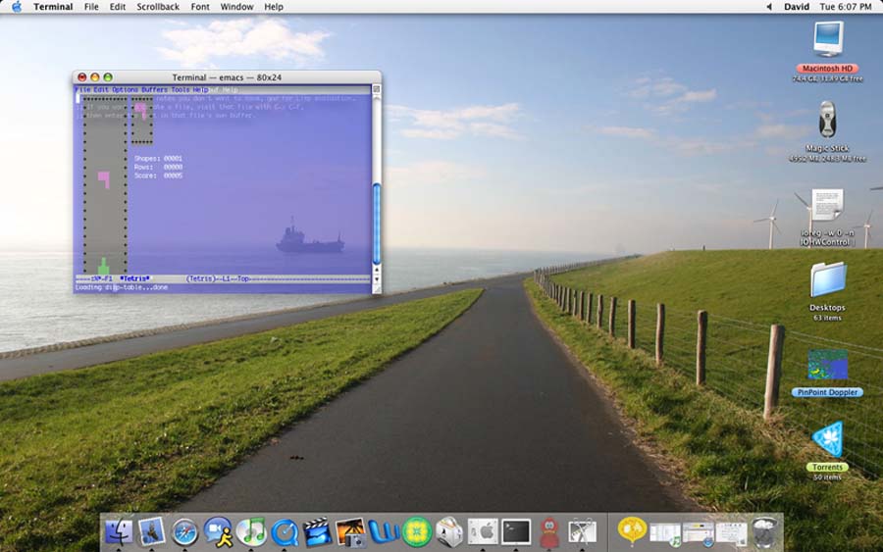This screenshot has width=883, height=552.
Task: Select the Torrents folder icon
Action: 827,439
